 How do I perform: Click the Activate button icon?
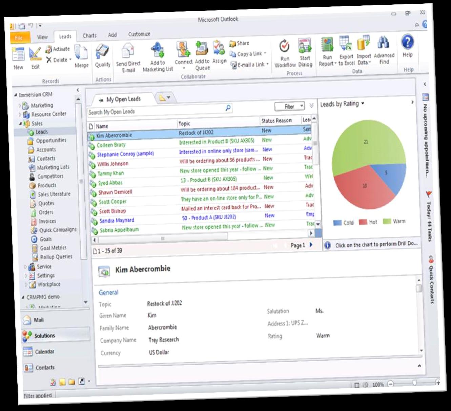(x=49, y=49)
